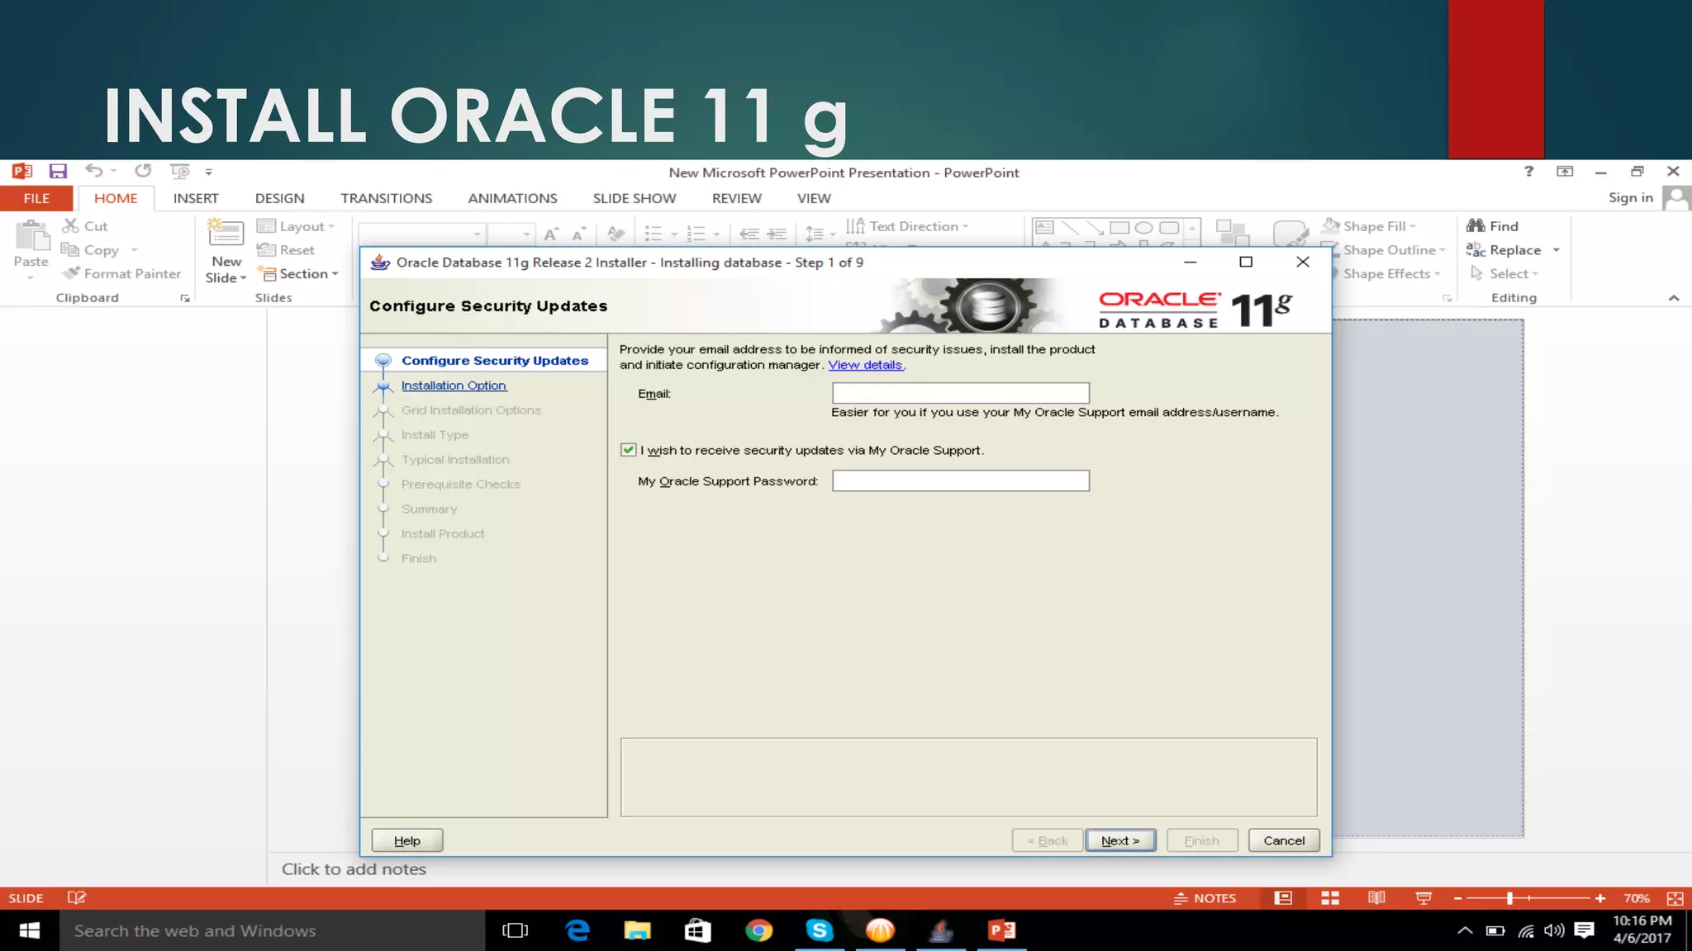The height and width of the screenshot is (951, 1692).
Task: Decrease list indent level
Action: [749, 234]
